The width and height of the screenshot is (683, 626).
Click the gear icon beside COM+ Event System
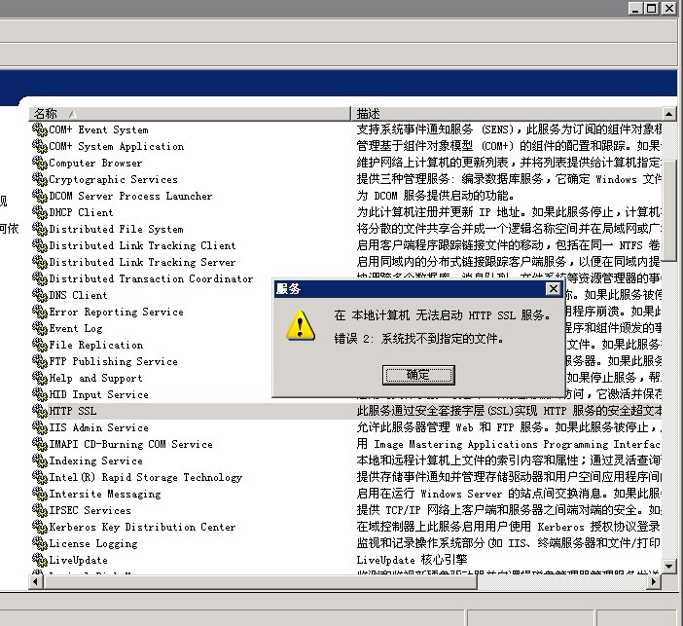[39, 129]
